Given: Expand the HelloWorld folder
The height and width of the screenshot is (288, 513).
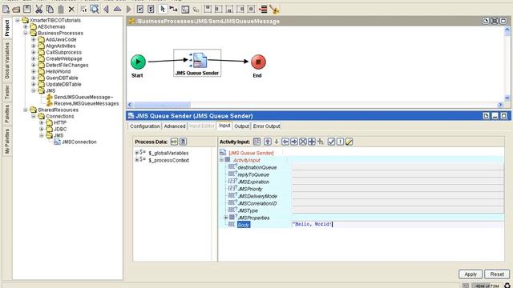Looking at the screenshot, I should [34, 71].
